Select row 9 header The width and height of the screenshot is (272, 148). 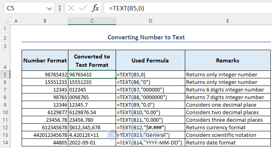coord(5,105)
